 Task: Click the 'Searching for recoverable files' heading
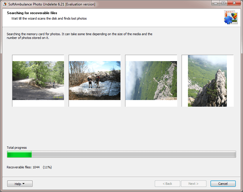coord(32,13)
